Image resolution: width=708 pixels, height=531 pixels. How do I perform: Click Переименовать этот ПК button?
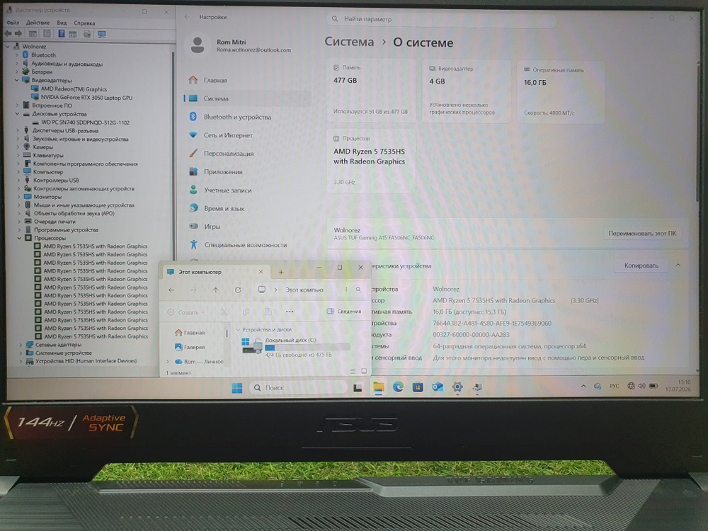coord(642,234)
